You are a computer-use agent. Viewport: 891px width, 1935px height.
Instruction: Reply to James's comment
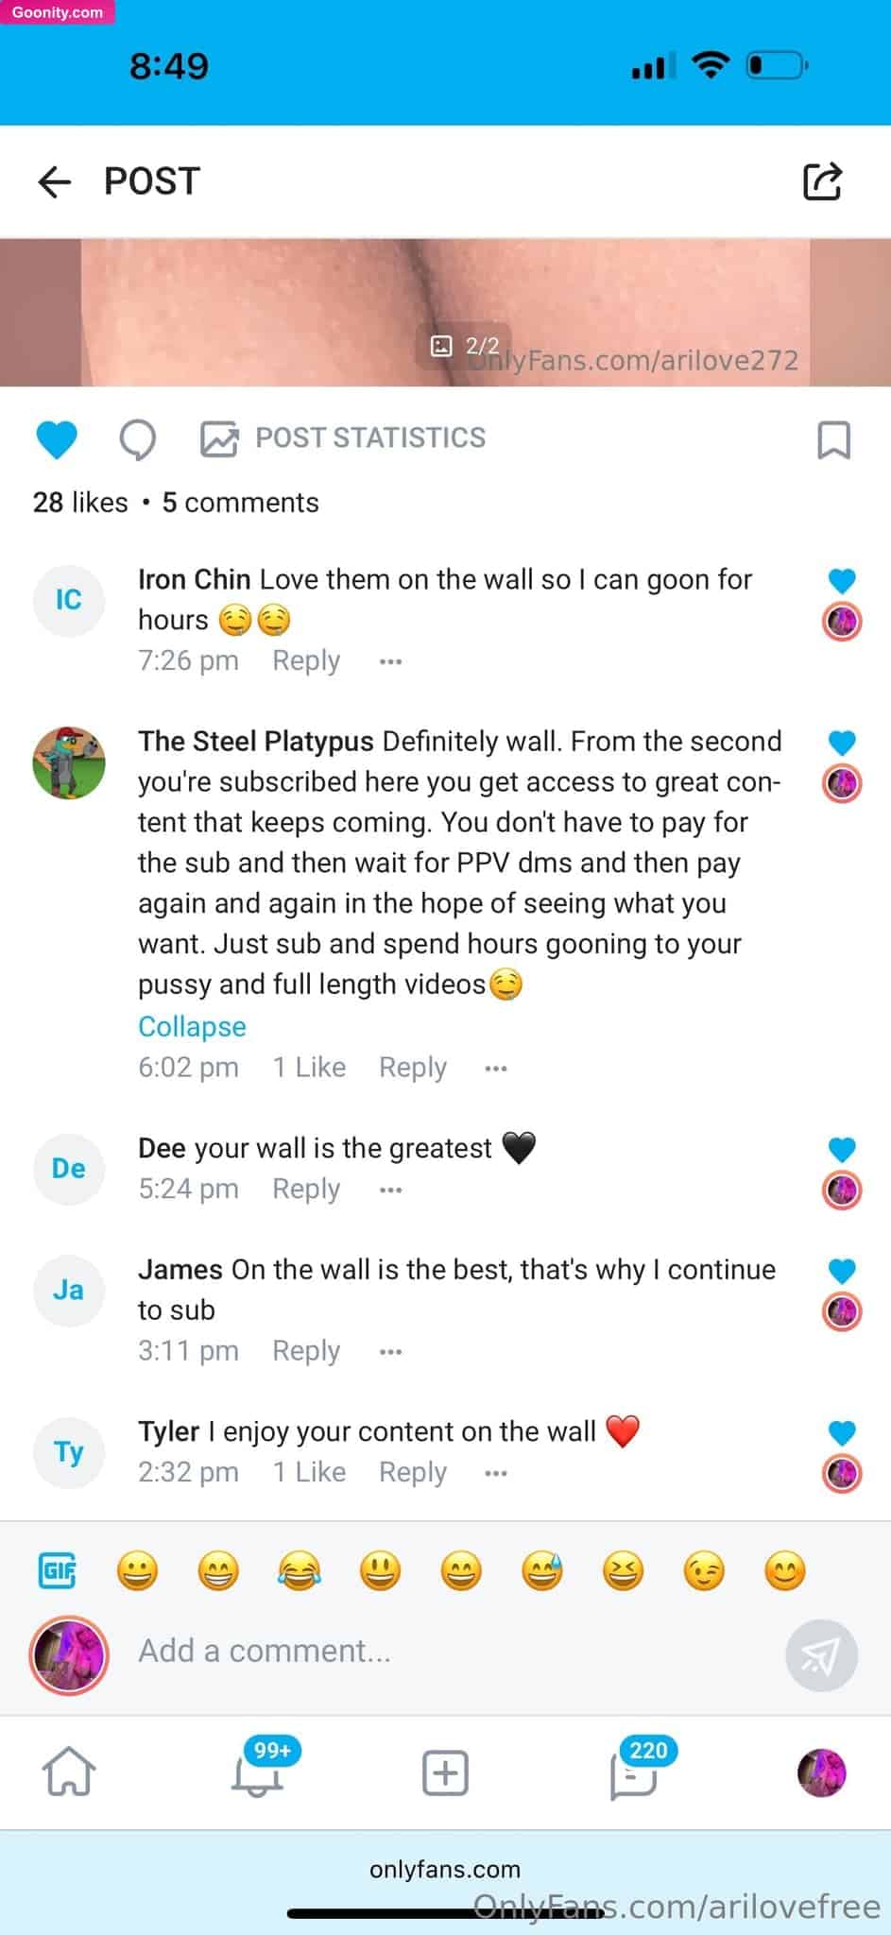[306, 1350]
